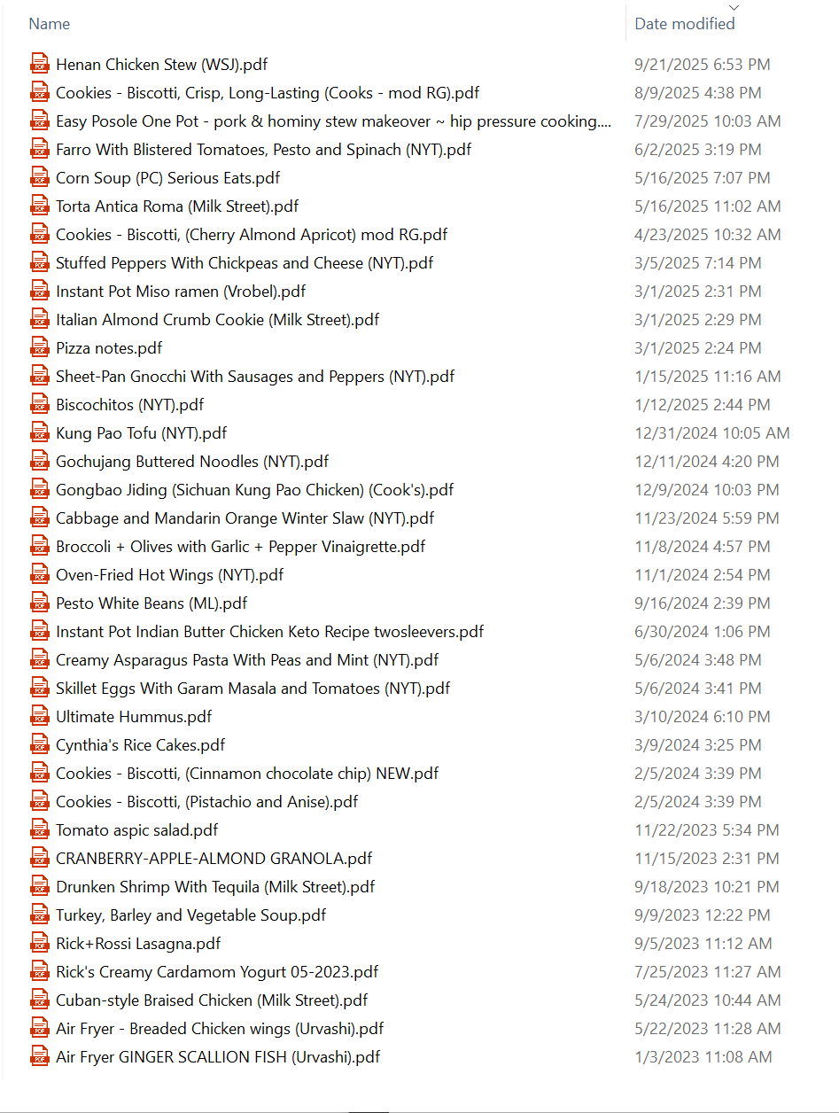The image size is (839, 1113).
Task: Select the CRANBERRY-APPLE-ALMOND GRANOLA.pdf file
Action: point(214,858)
